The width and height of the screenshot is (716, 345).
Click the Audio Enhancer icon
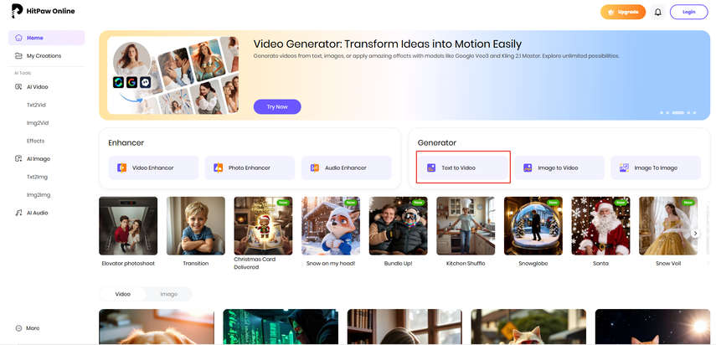coord(315,168)
